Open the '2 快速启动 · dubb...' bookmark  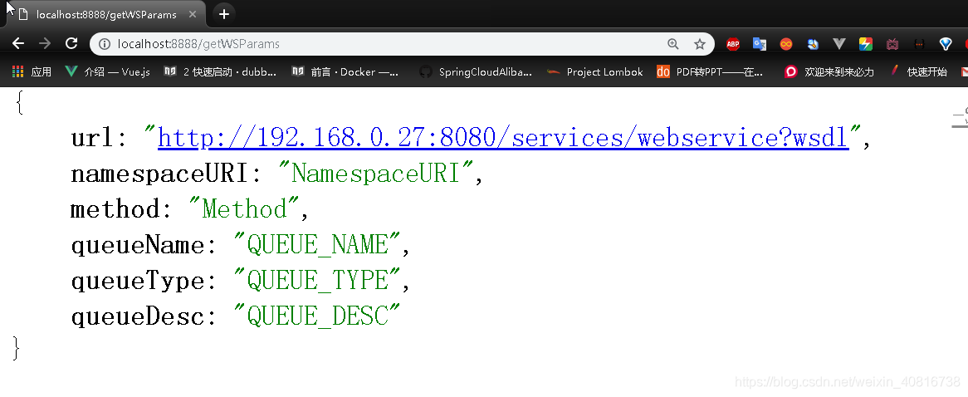point(220,71)
